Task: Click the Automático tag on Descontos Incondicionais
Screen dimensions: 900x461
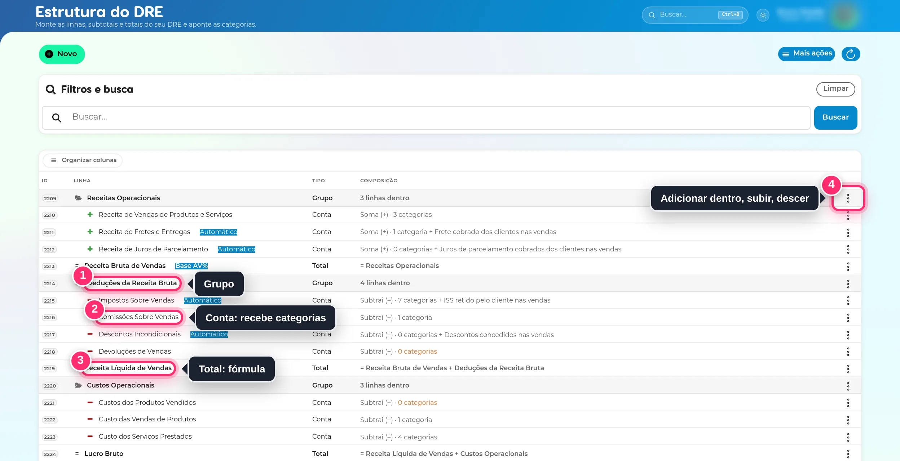Action: (209, 334)
